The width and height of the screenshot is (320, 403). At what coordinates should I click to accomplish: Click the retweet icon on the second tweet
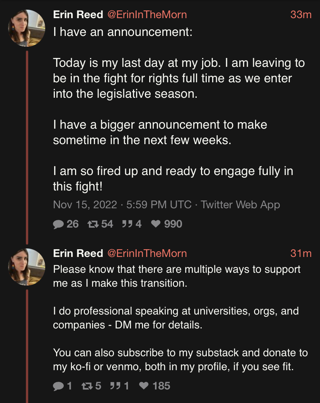point(87,386)
